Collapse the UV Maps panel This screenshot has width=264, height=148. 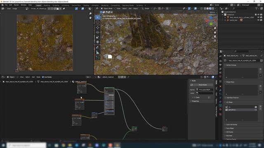tap(225, 102)
